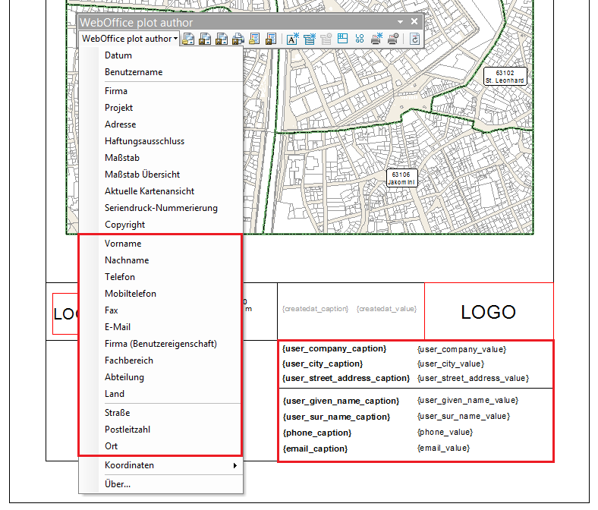Click the printer-with-document icon left of the list icons

click(238, 39)
